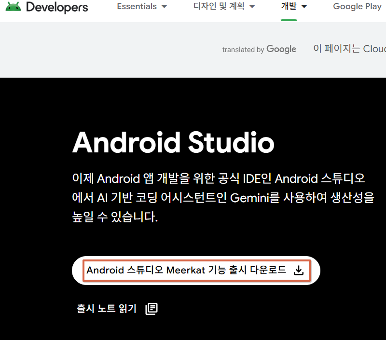The height and width of the screenshot is (340, 386).
Task: Click the arrow beside 개발
Action: tap(304, 7)
